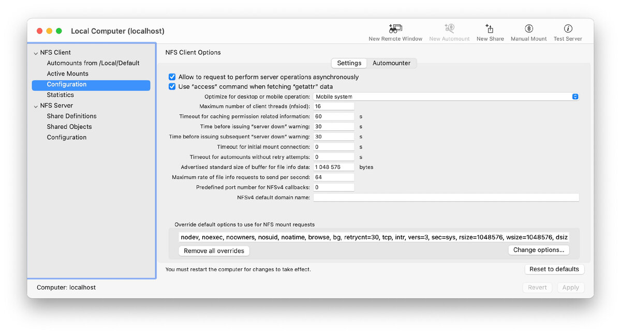Click the New Automount toolbar icon
The height and width of the screenshot is (334, 621).
coord(449,29)
